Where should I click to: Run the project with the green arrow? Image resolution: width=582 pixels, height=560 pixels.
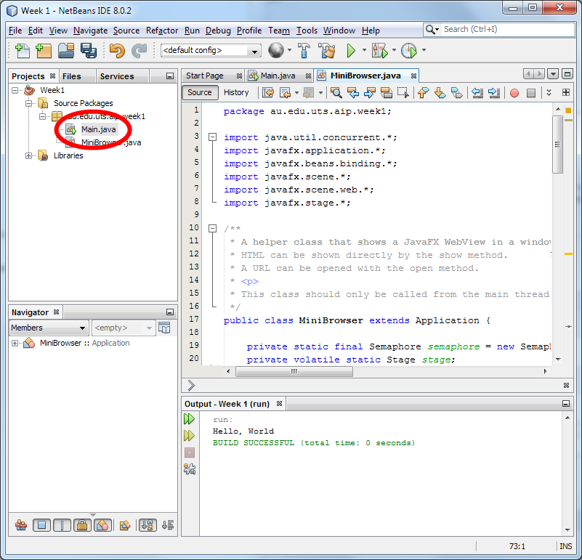(350, 50)
